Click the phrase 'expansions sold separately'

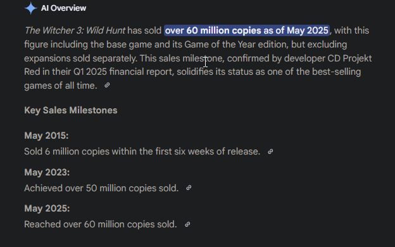click(80, 58)
